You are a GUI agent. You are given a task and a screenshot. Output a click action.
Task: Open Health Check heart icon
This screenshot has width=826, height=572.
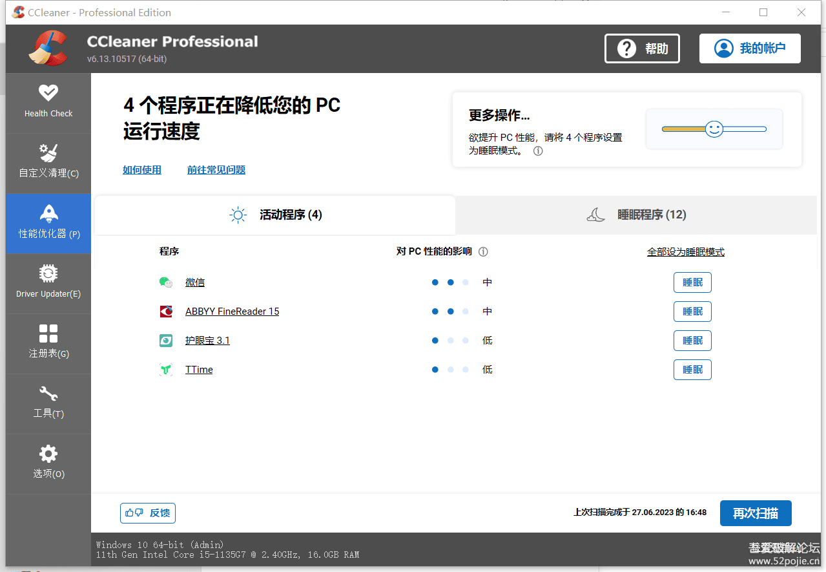tap(48, 93)
